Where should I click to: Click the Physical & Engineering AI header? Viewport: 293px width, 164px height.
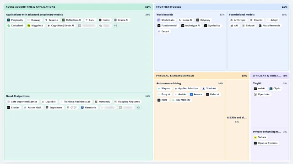(x=201, y=76)
